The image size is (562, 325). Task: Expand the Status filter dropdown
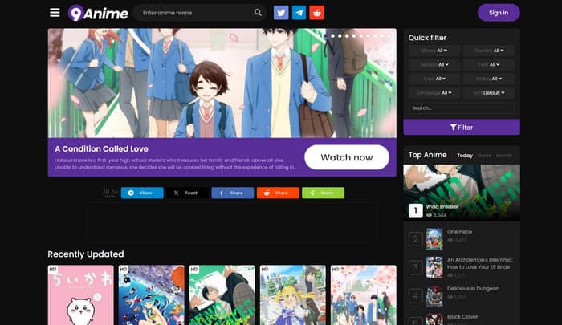pos(489,79)
